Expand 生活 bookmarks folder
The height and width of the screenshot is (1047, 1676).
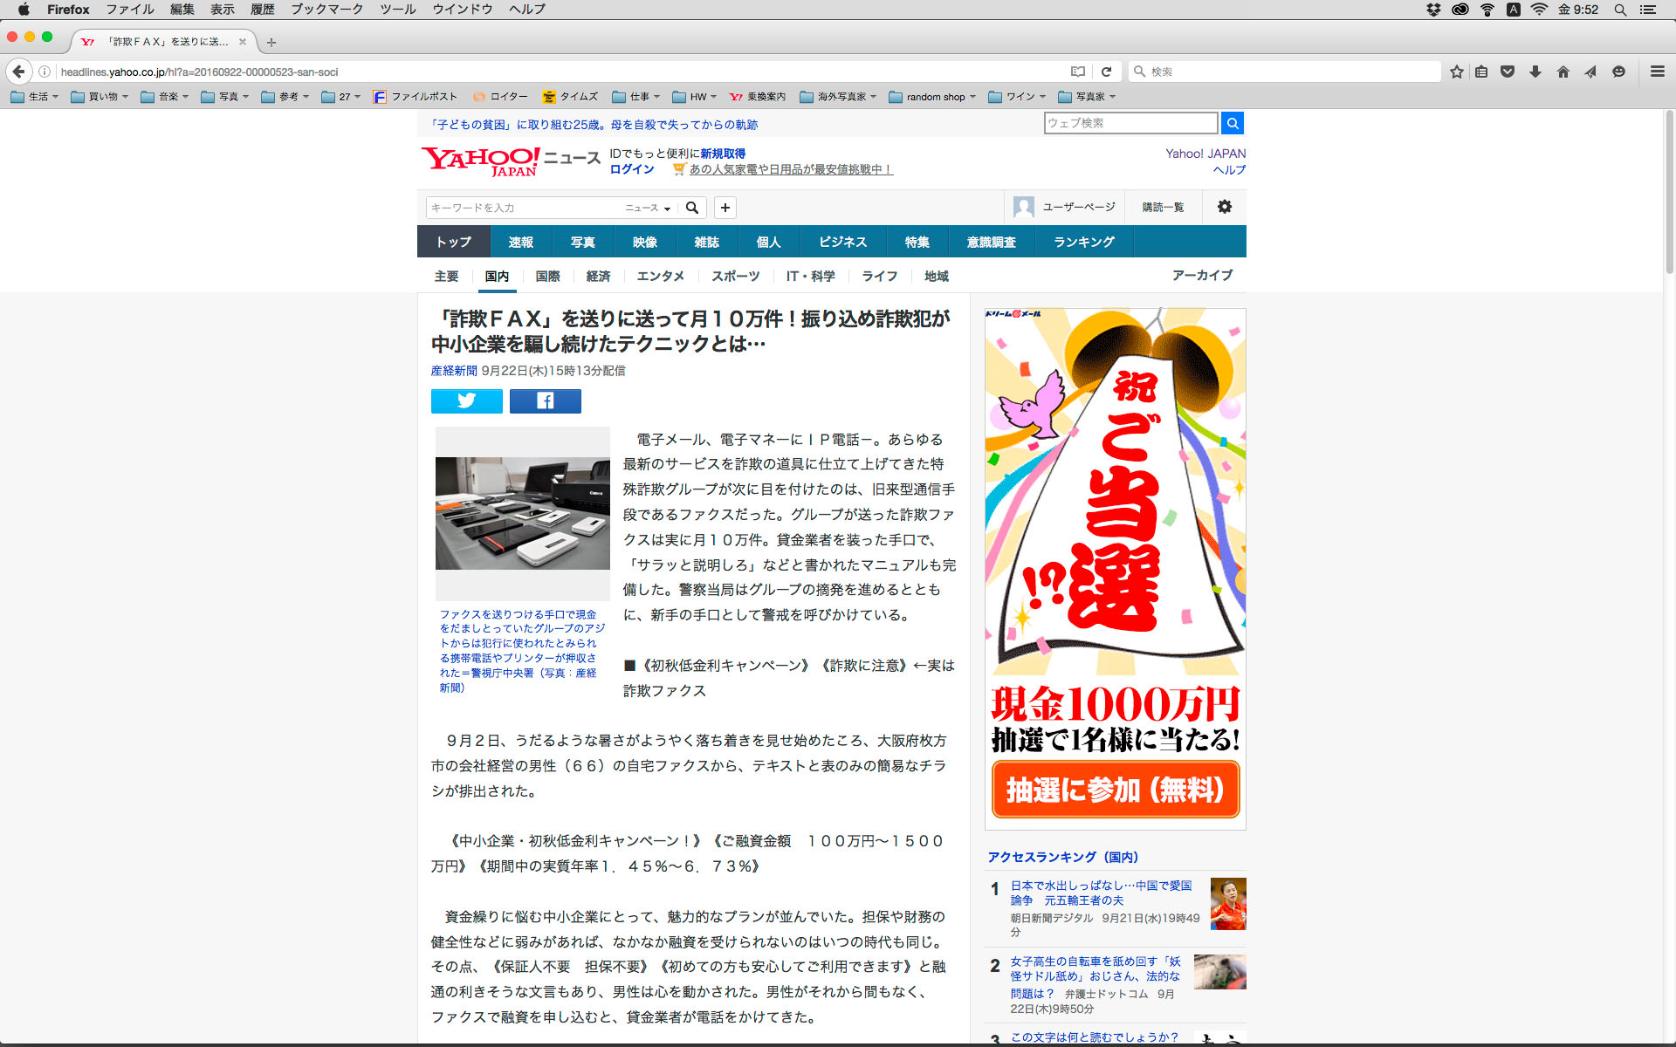tap(35, 97)
